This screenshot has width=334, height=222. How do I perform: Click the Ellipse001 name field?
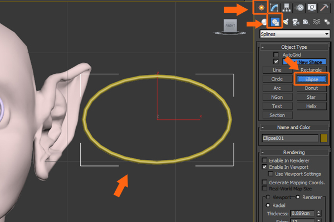click(290, 138)
